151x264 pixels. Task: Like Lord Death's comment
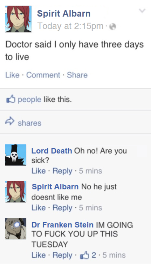point(39,171)
